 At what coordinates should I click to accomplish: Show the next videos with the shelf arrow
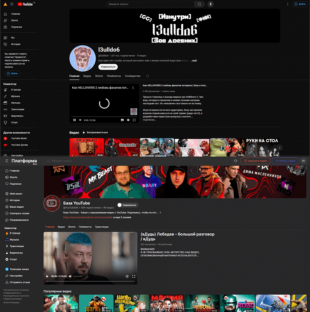pyautogui.click(x=279, y=148)
